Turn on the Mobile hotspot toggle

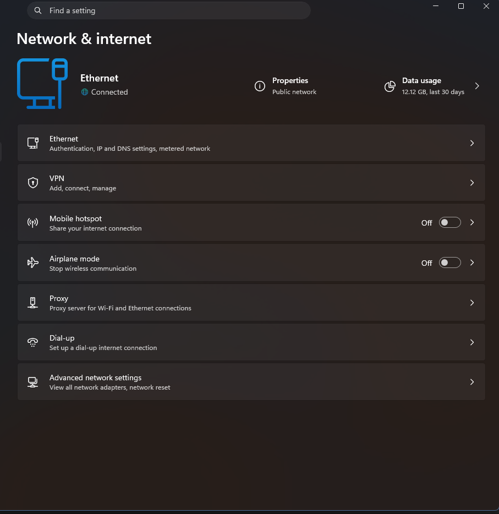coord(450,222)
